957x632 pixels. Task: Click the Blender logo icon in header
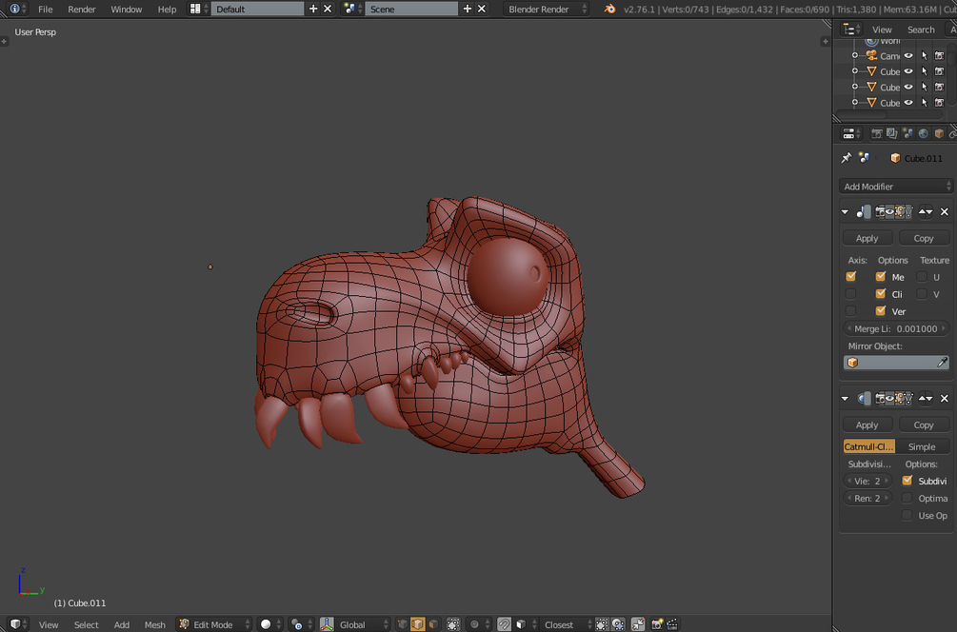click(609, 9)
